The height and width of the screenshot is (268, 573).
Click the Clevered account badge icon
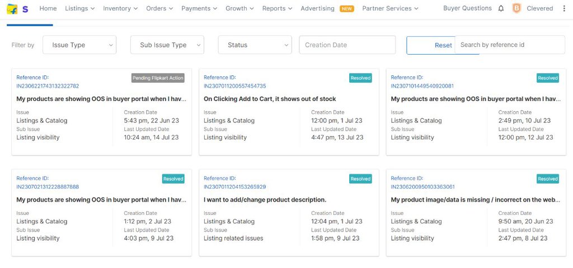point(516,8)
